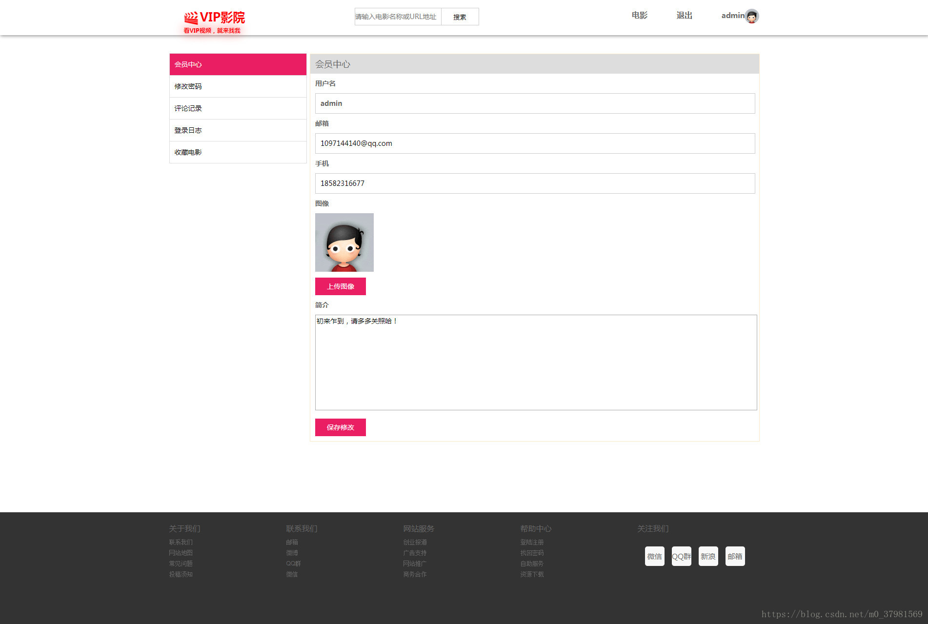Open 登录日志 in the sidebar
Image resolution: width=928 pixels, height=624 pixels.
238,130
